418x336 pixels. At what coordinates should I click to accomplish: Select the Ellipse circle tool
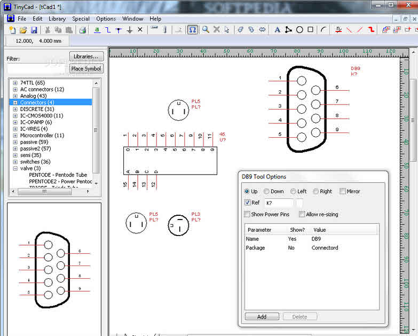(x=299, y=29)
